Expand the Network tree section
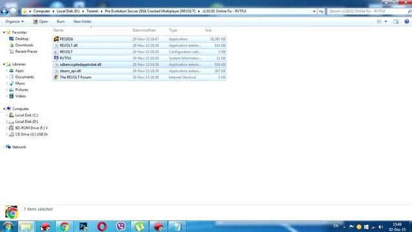 coord(4,147)
